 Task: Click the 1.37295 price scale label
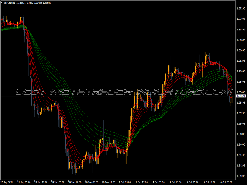(x=241, y=8)
